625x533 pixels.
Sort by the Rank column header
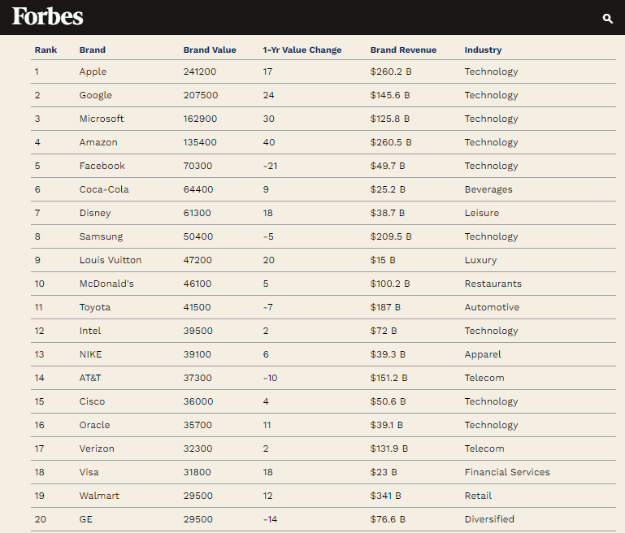46,50
